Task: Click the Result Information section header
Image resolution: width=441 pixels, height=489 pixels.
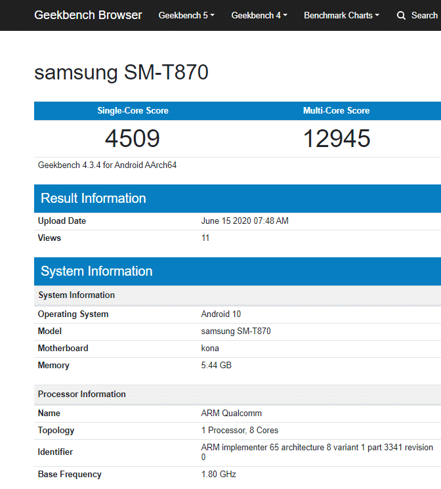Action: pyautogui.click(x=238, y=198)
